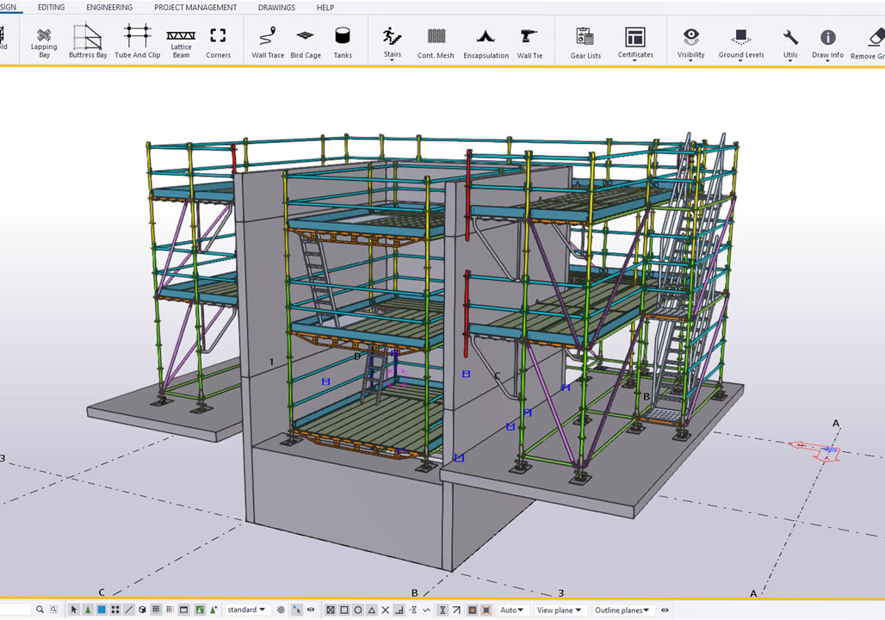
Task: Switch to the ENGINEERING ribbon tab
Action: 109,7
